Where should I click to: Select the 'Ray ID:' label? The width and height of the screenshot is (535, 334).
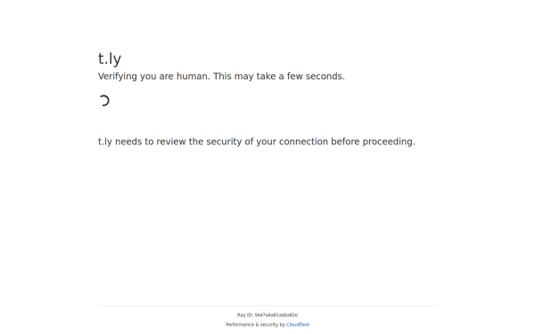tap(245, 315)
